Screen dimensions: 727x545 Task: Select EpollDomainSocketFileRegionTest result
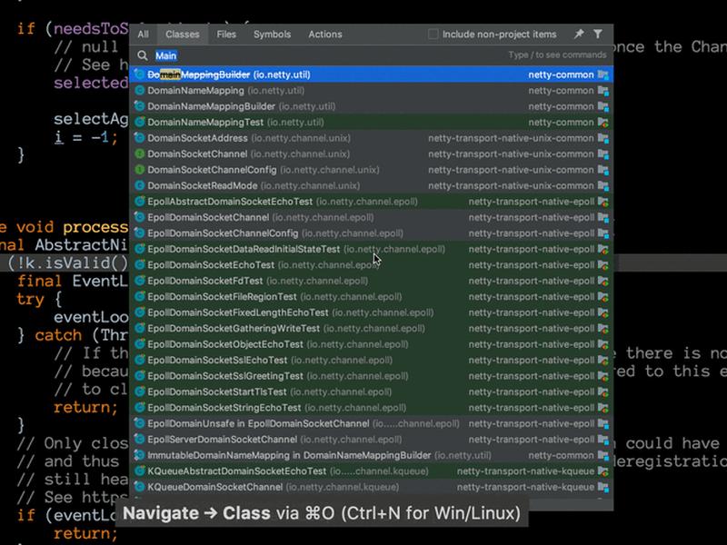click(371, 297)
